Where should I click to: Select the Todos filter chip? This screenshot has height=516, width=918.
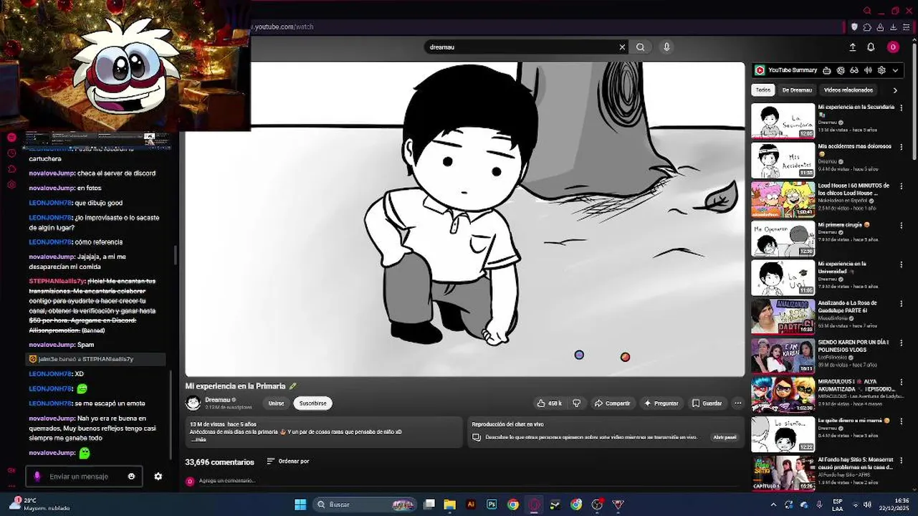(x=762, y=90)
